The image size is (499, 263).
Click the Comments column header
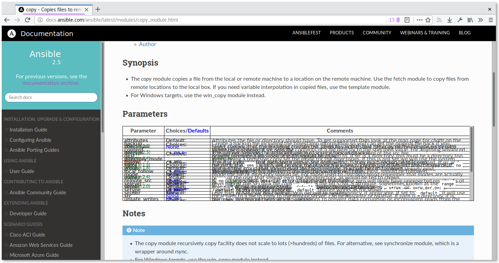coord(340,131)
